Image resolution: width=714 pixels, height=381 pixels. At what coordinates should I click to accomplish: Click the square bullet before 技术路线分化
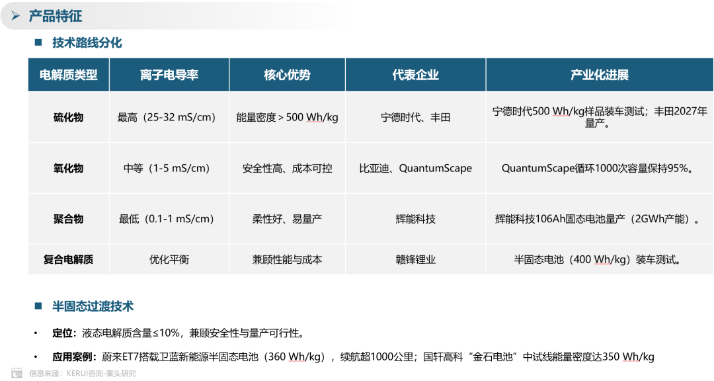point(38,43)
